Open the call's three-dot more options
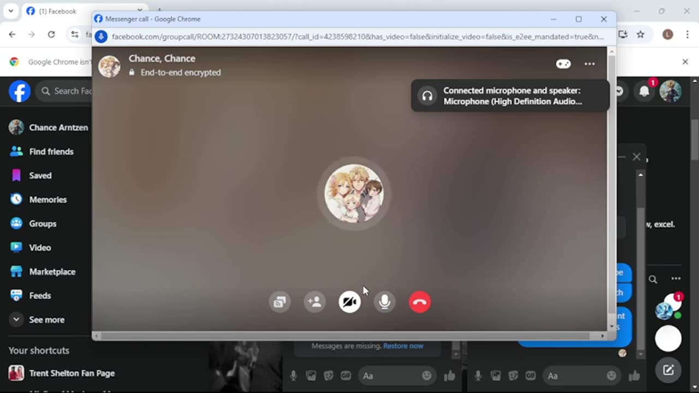This screenshot has width=699, height=393. point(589,64)
